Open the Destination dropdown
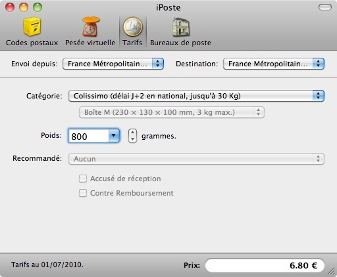 point(274,64)
